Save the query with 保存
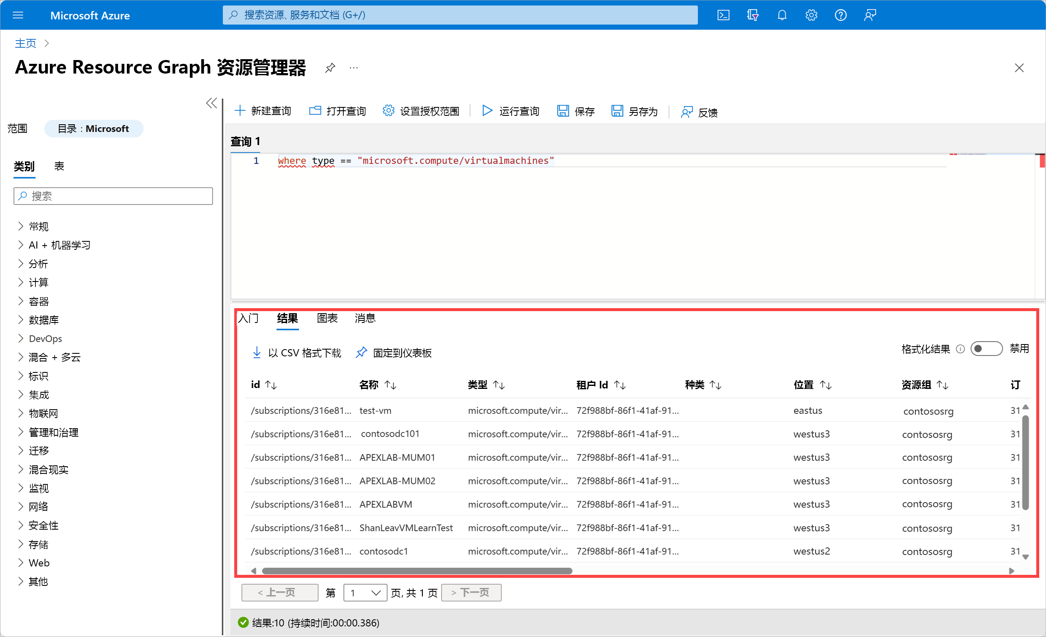 click(576, 111)
